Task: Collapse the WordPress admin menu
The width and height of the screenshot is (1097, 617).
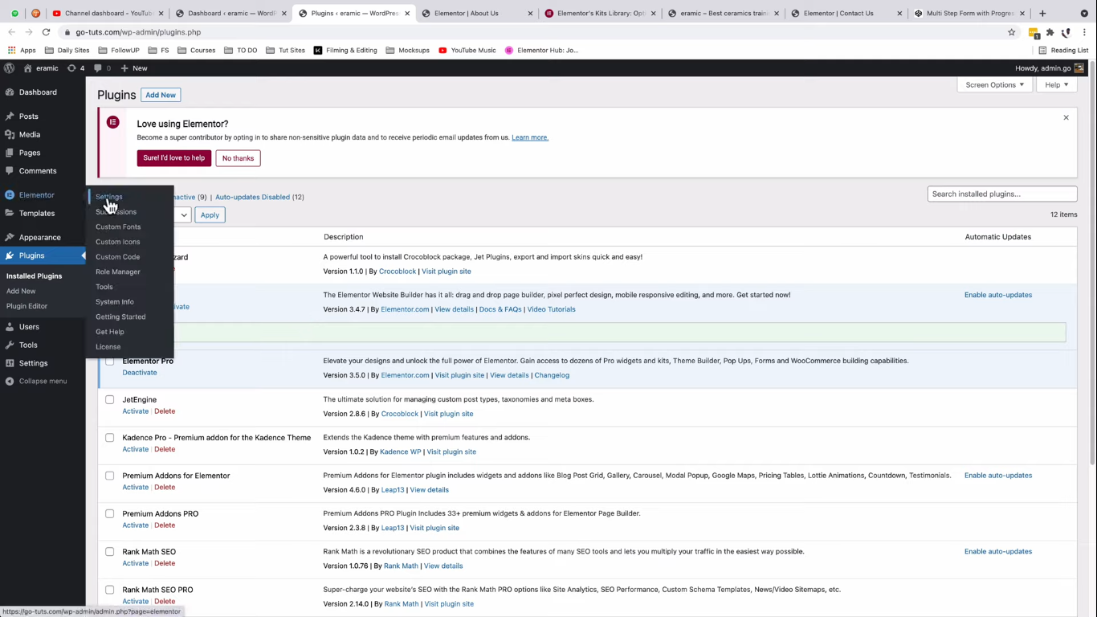Action: pyautogui.click(x=43, y=381)
